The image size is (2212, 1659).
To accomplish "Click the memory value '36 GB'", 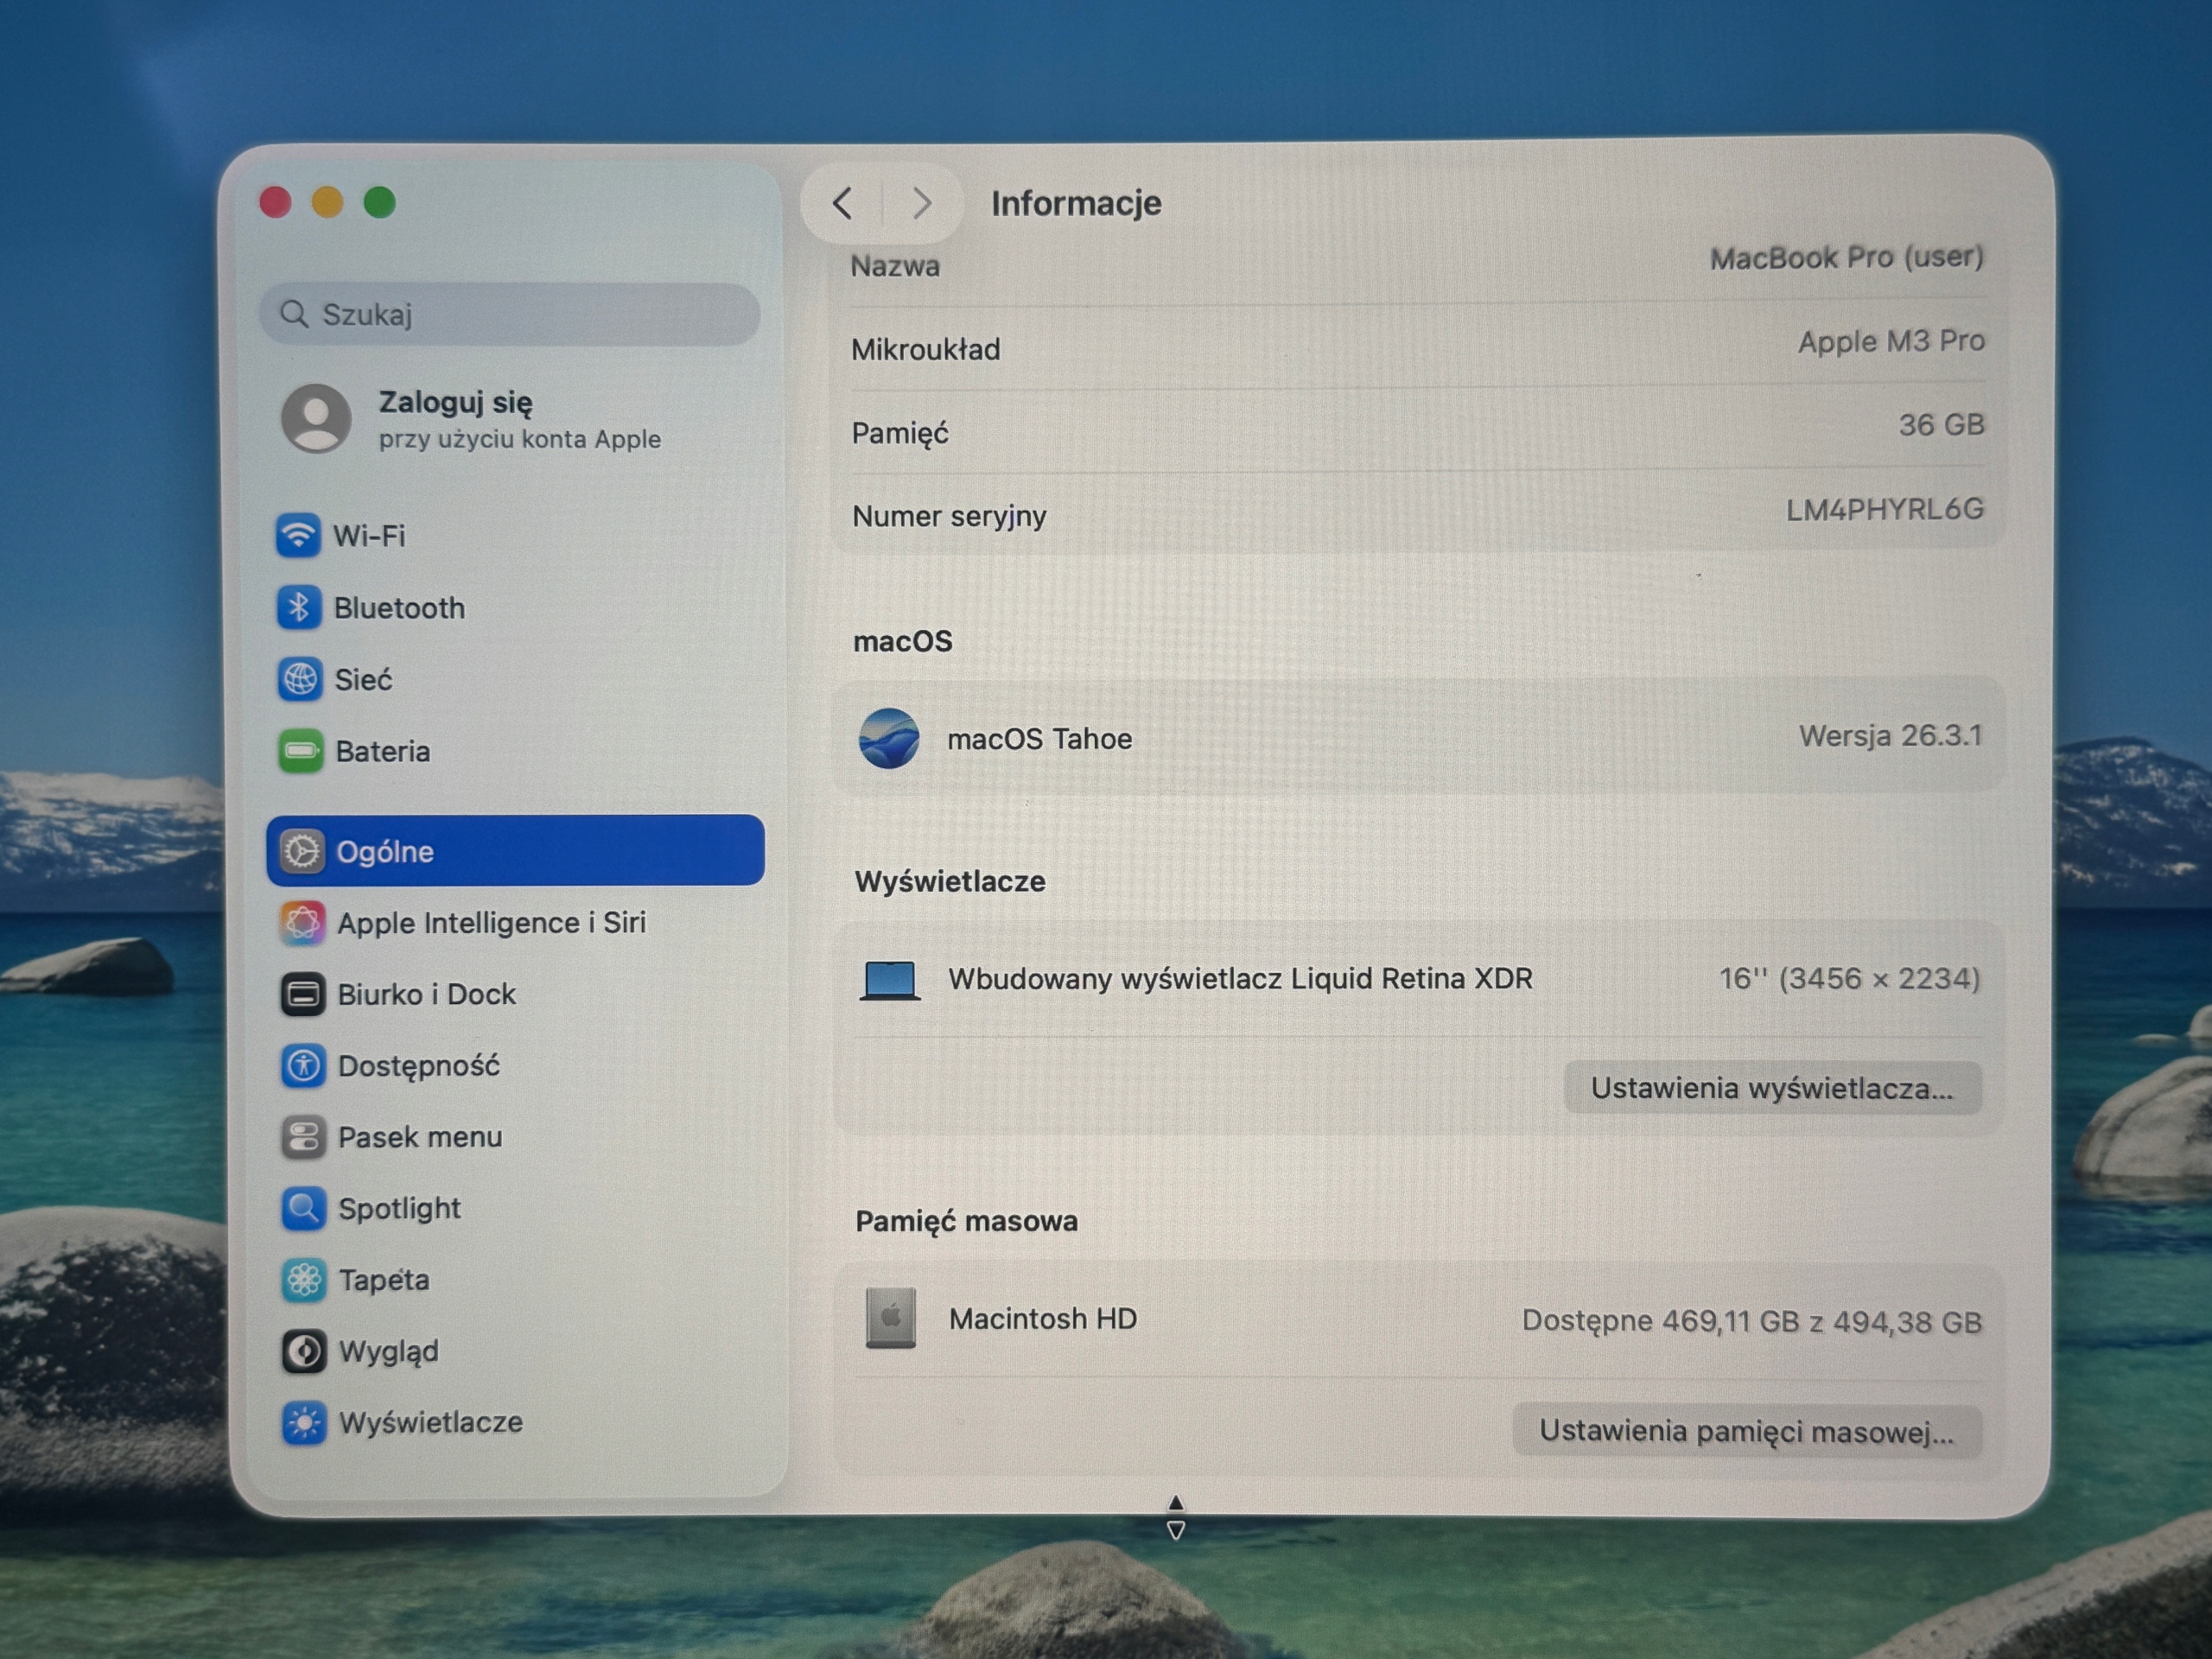I will tap(1941, 425).
